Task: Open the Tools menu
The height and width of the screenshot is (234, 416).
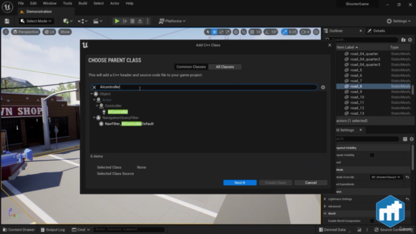Action: [68, 3]
